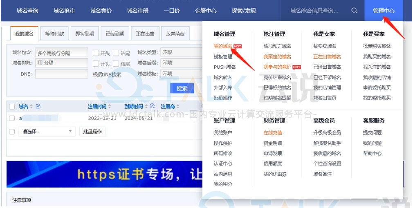This screenshot has height=208, width=413.
Task: Open the 域名后缀 dropdown
Action: coord(182,63)
